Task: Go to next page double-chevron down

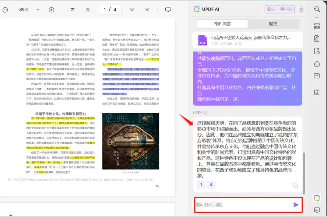Action: 132,10
